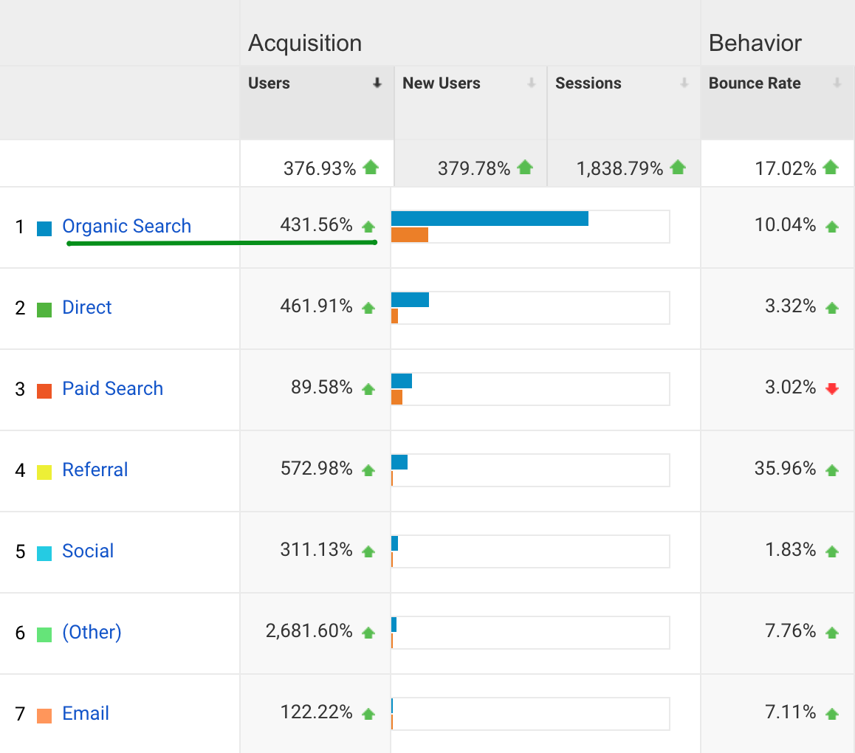Click the Organic Search channel link
The width and height of the screenshot is (855, 753).
126,227
